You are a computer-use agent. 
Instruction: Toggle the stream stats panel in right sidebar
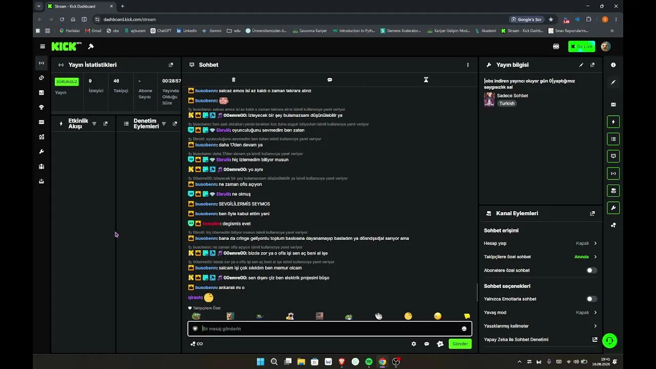pyautogui.click(x=613, y=173)
